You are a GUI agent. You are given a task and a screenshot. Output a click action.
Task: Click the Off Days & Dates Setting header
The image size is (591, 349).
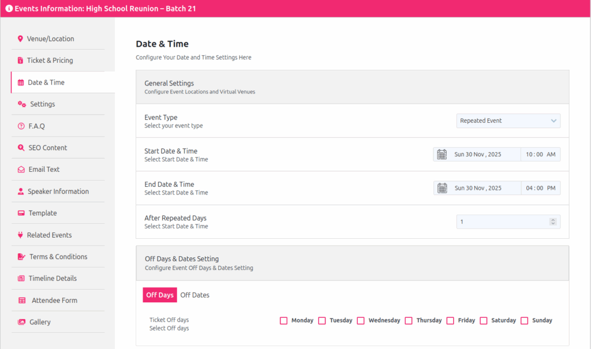(353, 263)
